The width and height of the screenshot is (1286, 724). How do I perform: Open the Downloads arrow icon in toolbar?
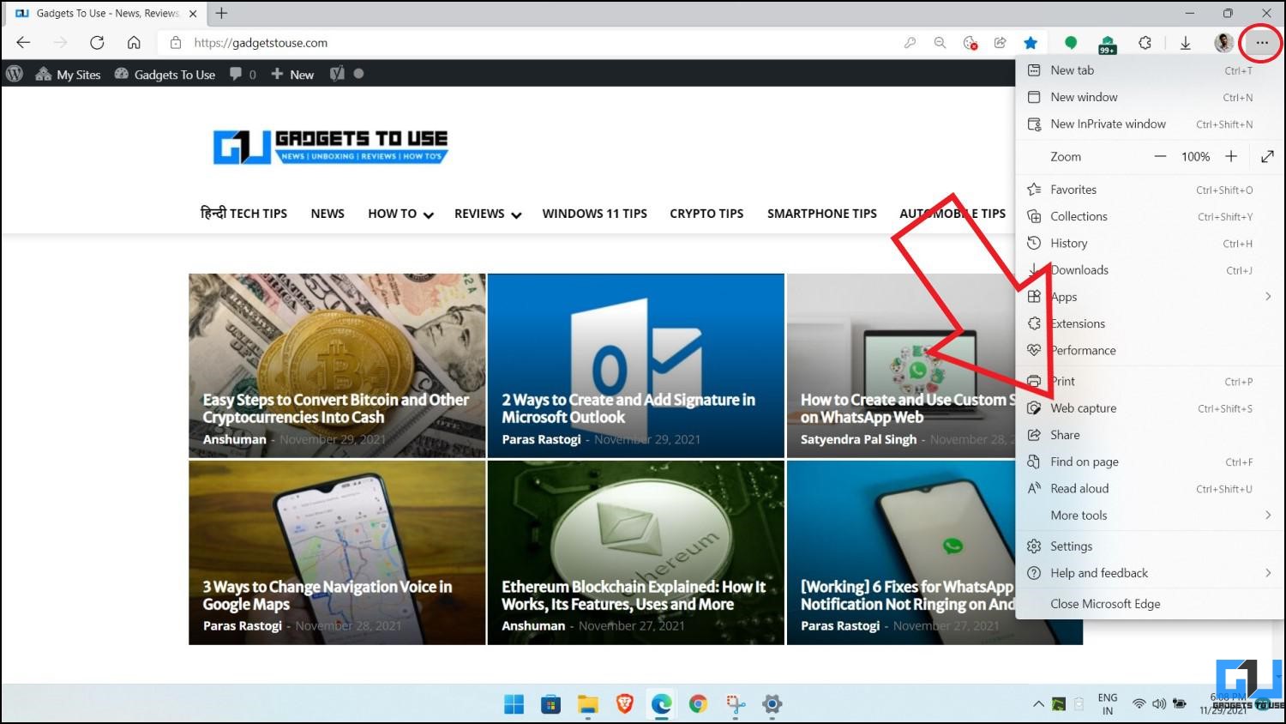point(1185,43)
